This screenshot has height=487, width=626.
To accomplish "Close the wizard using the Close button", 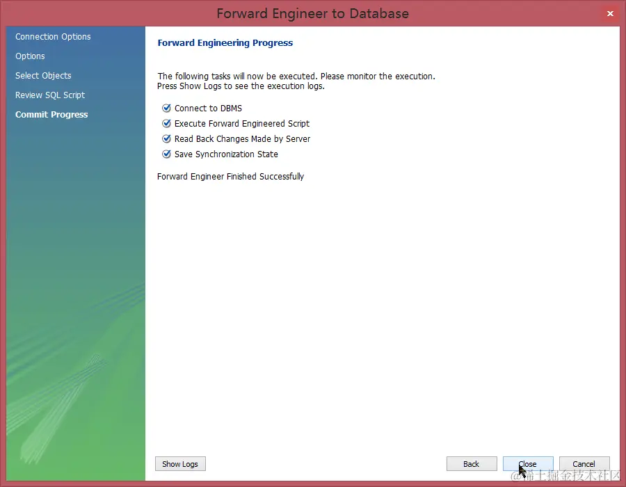I will click(x=528, y=464).
